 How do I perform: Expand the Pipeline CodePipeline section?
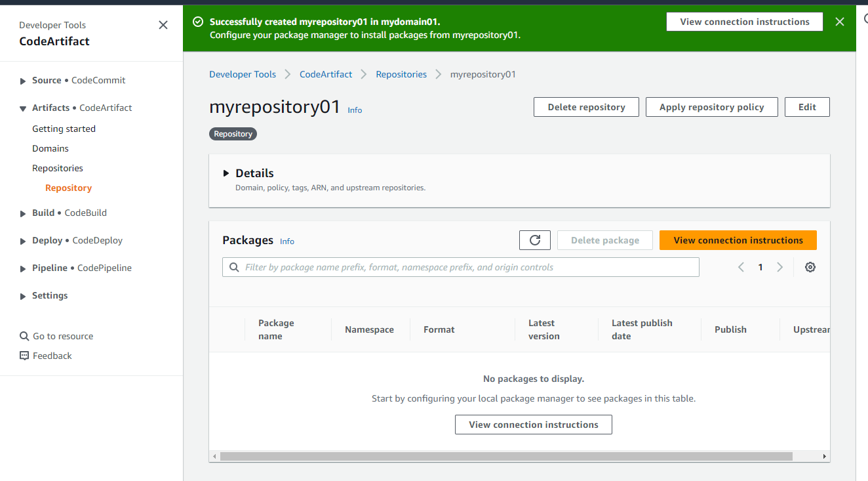click(24, 268)
